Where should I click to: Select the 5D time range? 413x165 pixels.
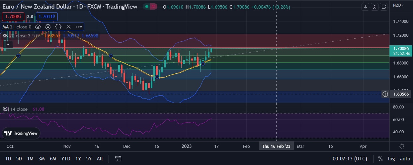(19, 159)
